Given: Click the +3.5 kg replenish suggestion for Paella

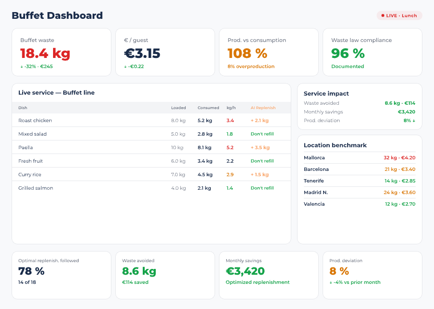Looking at the screenshot, I should point(260,147).
